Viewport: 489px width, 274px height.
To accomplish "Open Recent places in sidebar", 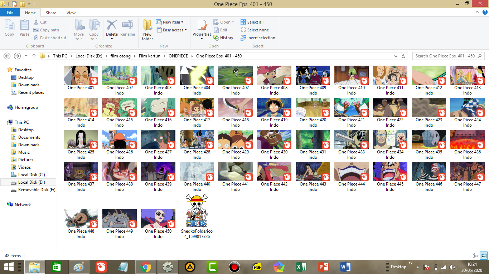I will click(x=31, y=92).
